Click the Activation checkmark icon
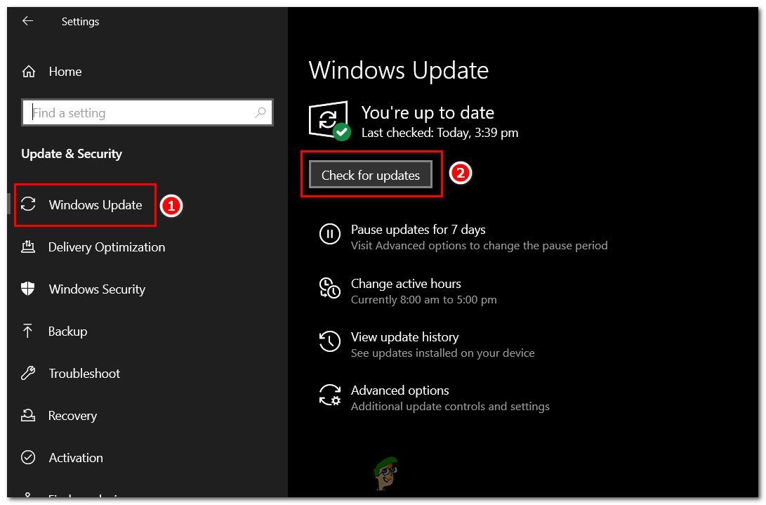This screenshot has width=766, height=505. (28, 457)
